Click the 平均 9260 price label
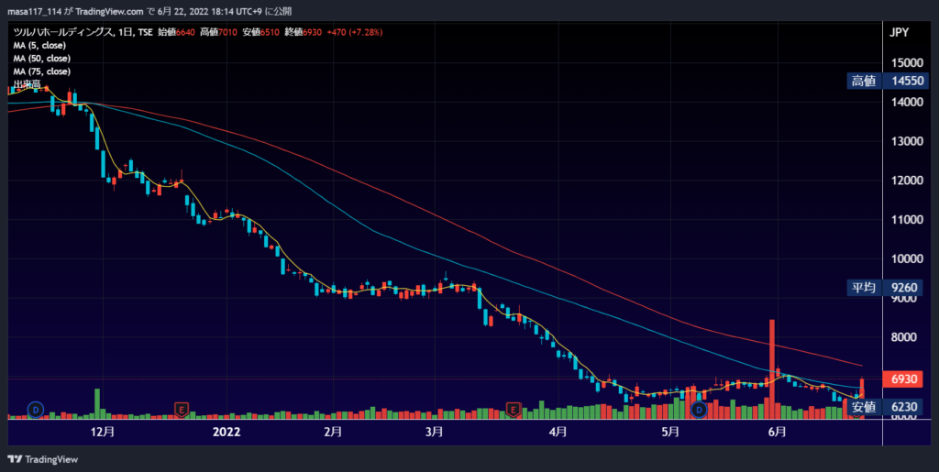This screenshot has width=939, height=472. (885, 288)
